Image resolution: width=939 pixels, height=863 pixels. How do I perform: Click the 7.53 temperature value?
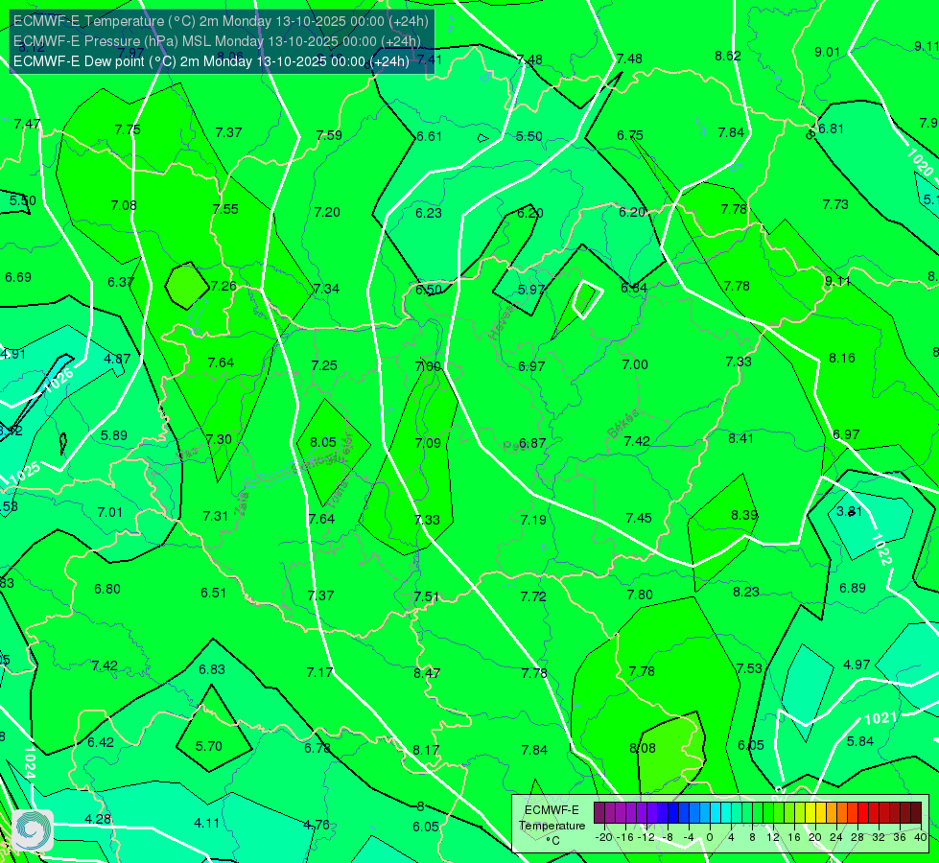click(749, 668)
